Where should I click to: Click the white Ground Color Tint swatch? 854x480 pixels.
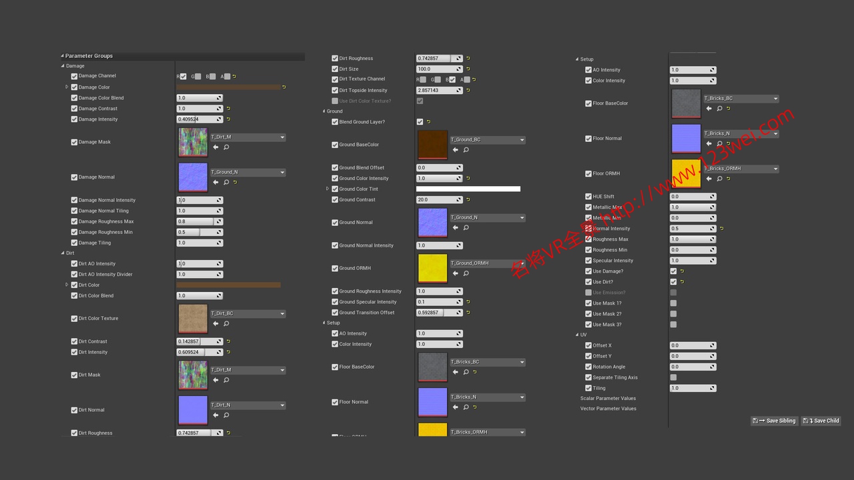point(468,189)
